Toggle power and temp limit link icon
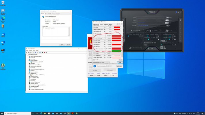This screenshot has height=115, width=205. click(161, 41)
